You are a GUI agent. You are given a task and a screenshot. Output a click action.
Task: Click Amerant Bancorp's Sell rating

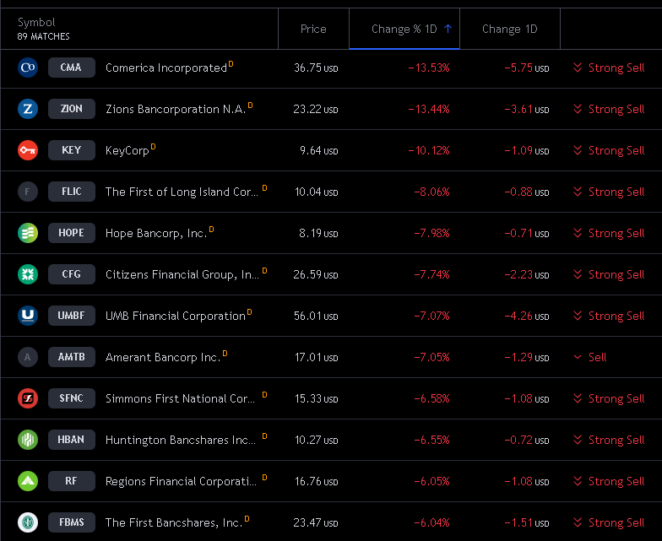click(589, 358)
